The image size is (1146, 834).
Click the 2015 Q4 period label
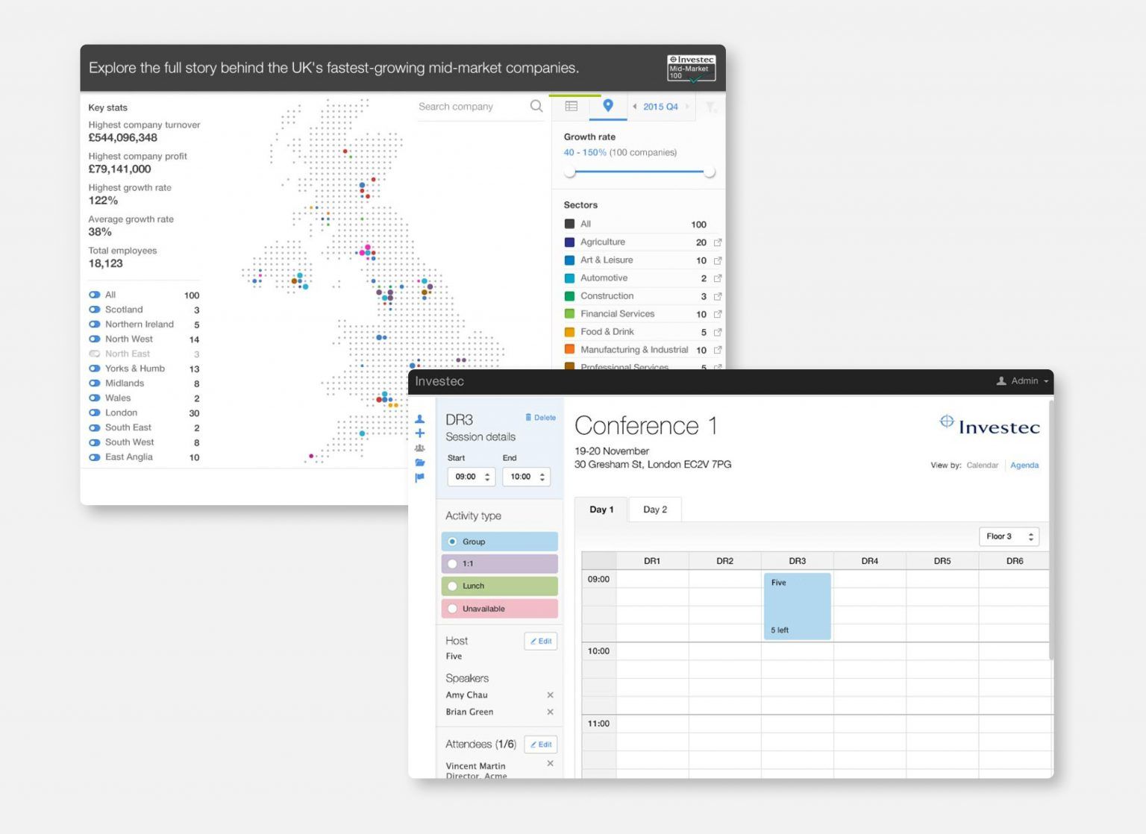coord(660,107)
